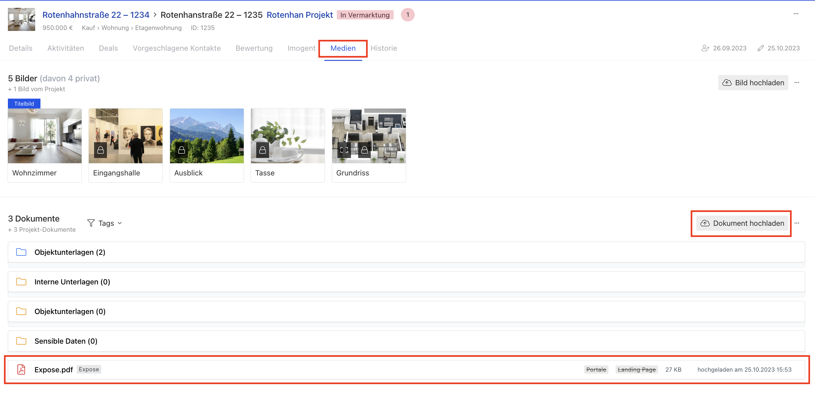
Task: Open three-dot menu next to Bild hochladen
Action: click(797, 83)
